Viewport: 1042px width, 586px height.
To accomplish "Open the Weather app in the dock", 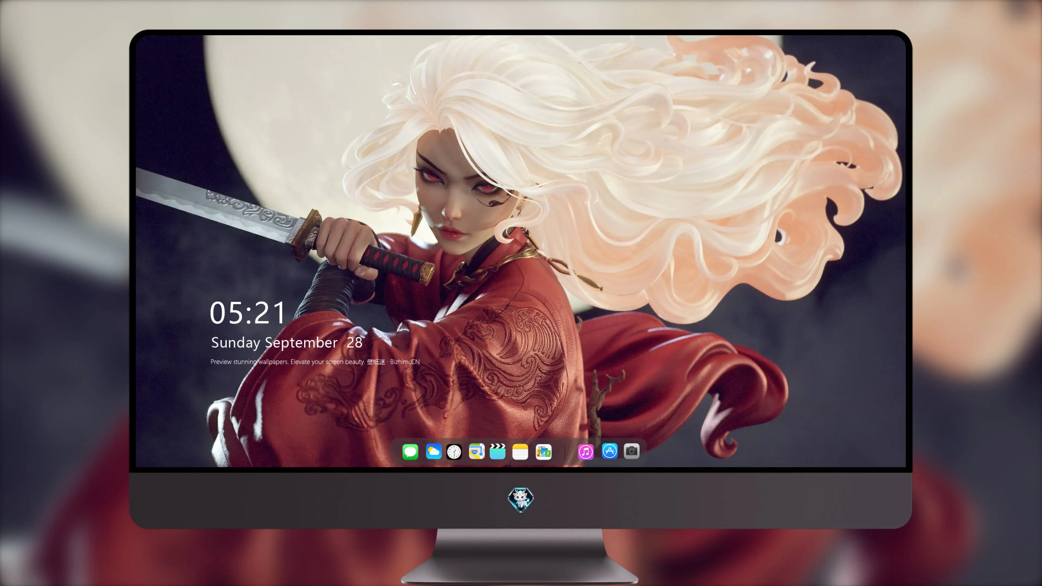I will (433, 451).
